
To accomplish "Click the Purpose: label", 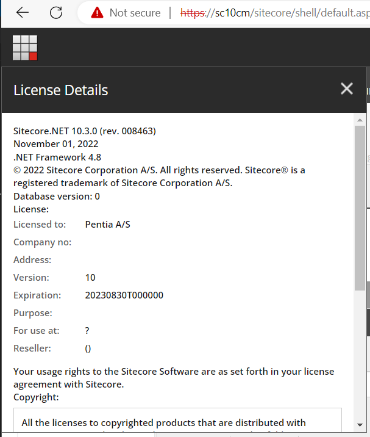I will pyautogui.click(x=33, y=313).
